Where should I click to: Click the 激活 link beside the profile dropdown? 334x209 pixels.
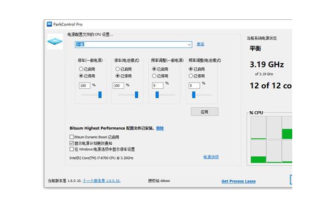[x=200, y=44]
